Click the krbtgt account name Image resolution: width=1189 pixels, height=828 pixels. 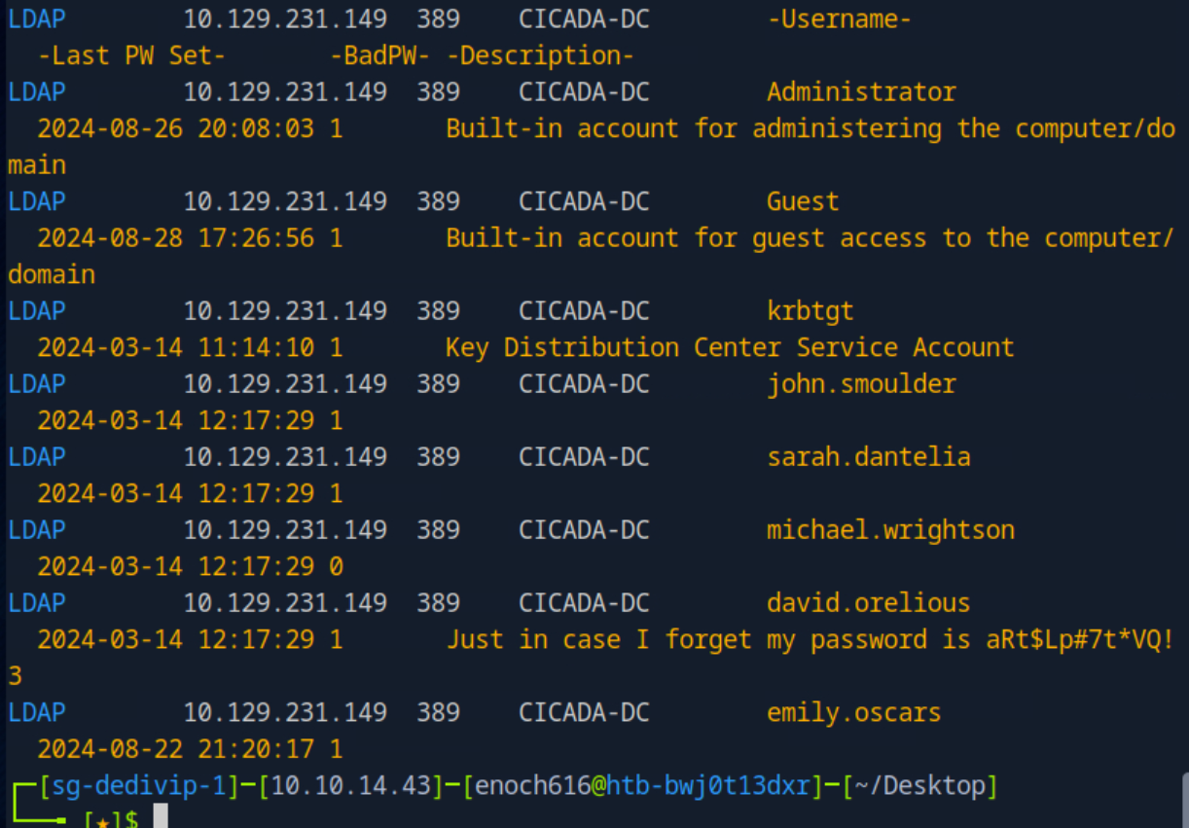point(810,311)
